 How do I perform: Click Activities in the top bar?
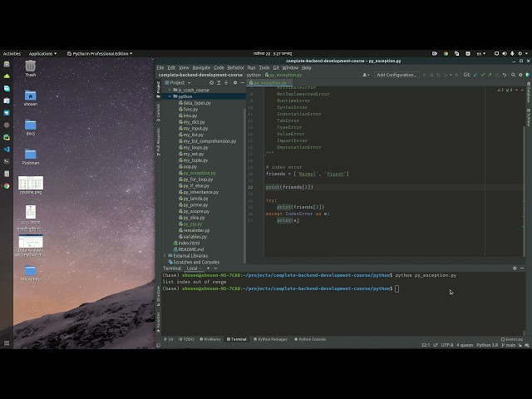(x=12, y=53)
